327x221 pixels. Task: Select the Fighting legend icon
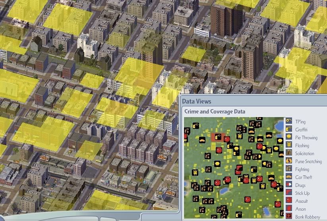pyautogui.click(x=289, y=169)
